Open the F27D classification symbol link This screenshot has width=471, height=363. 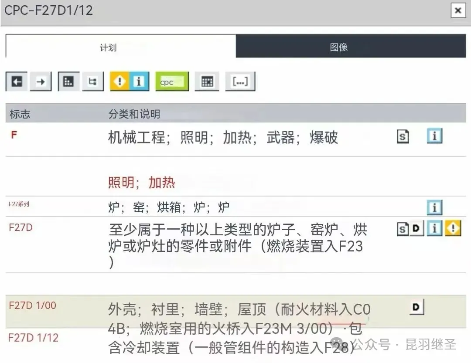click(20, 227)
